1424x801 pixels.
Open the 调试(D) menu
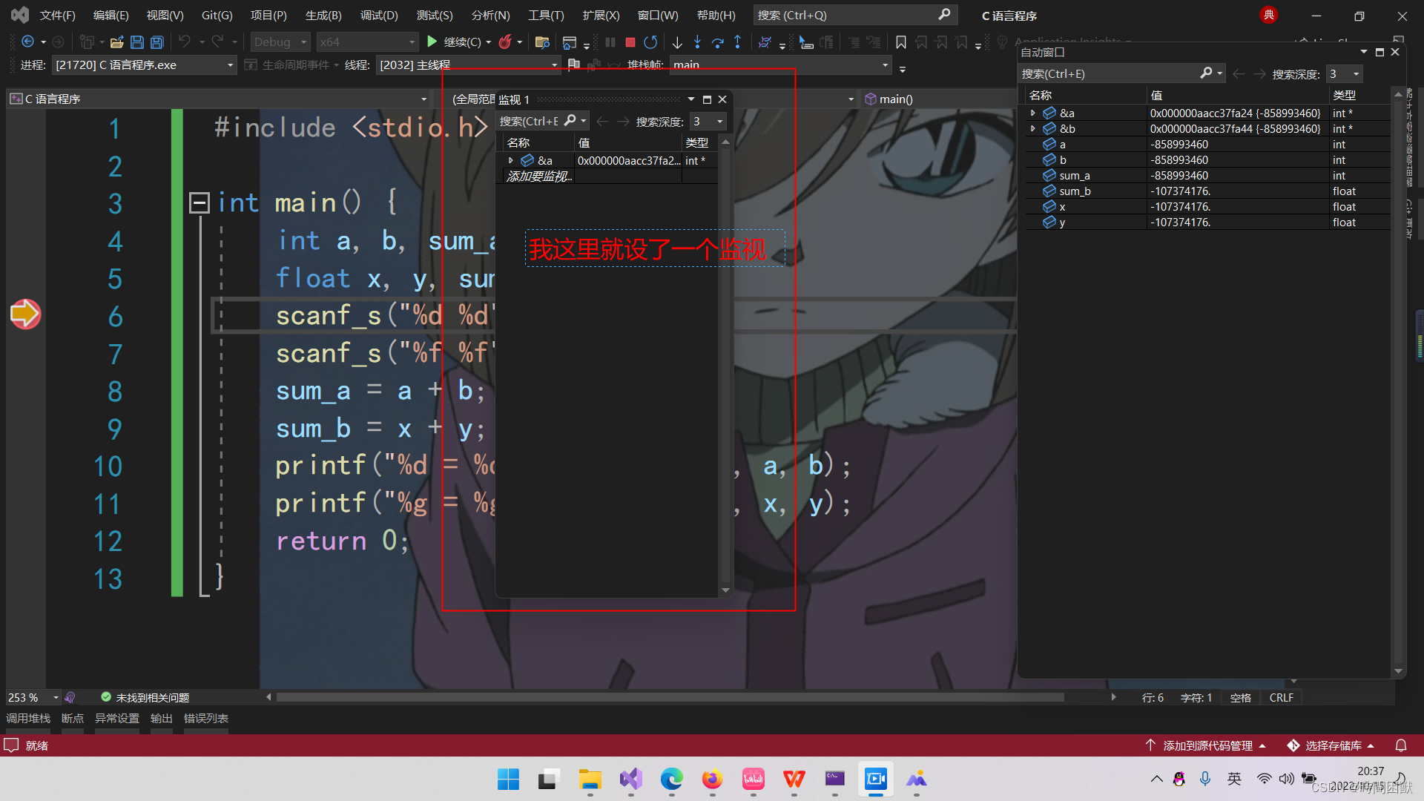point(378,15)
